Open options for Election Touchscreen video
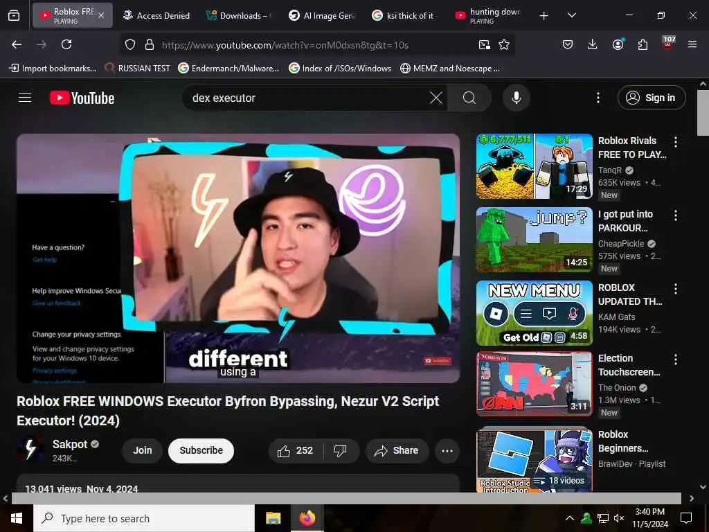Screen dimensions: 709x532 676,360
